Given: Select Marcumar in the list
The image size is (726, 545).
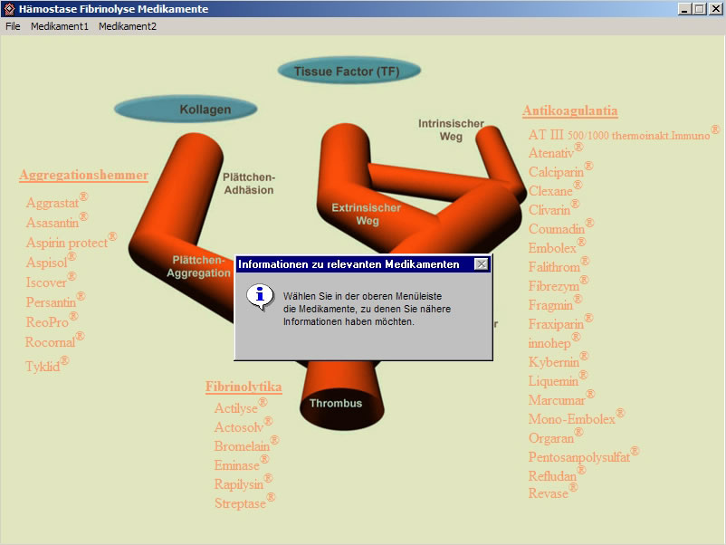Looking at the screenshot, I should pos(561,398).
